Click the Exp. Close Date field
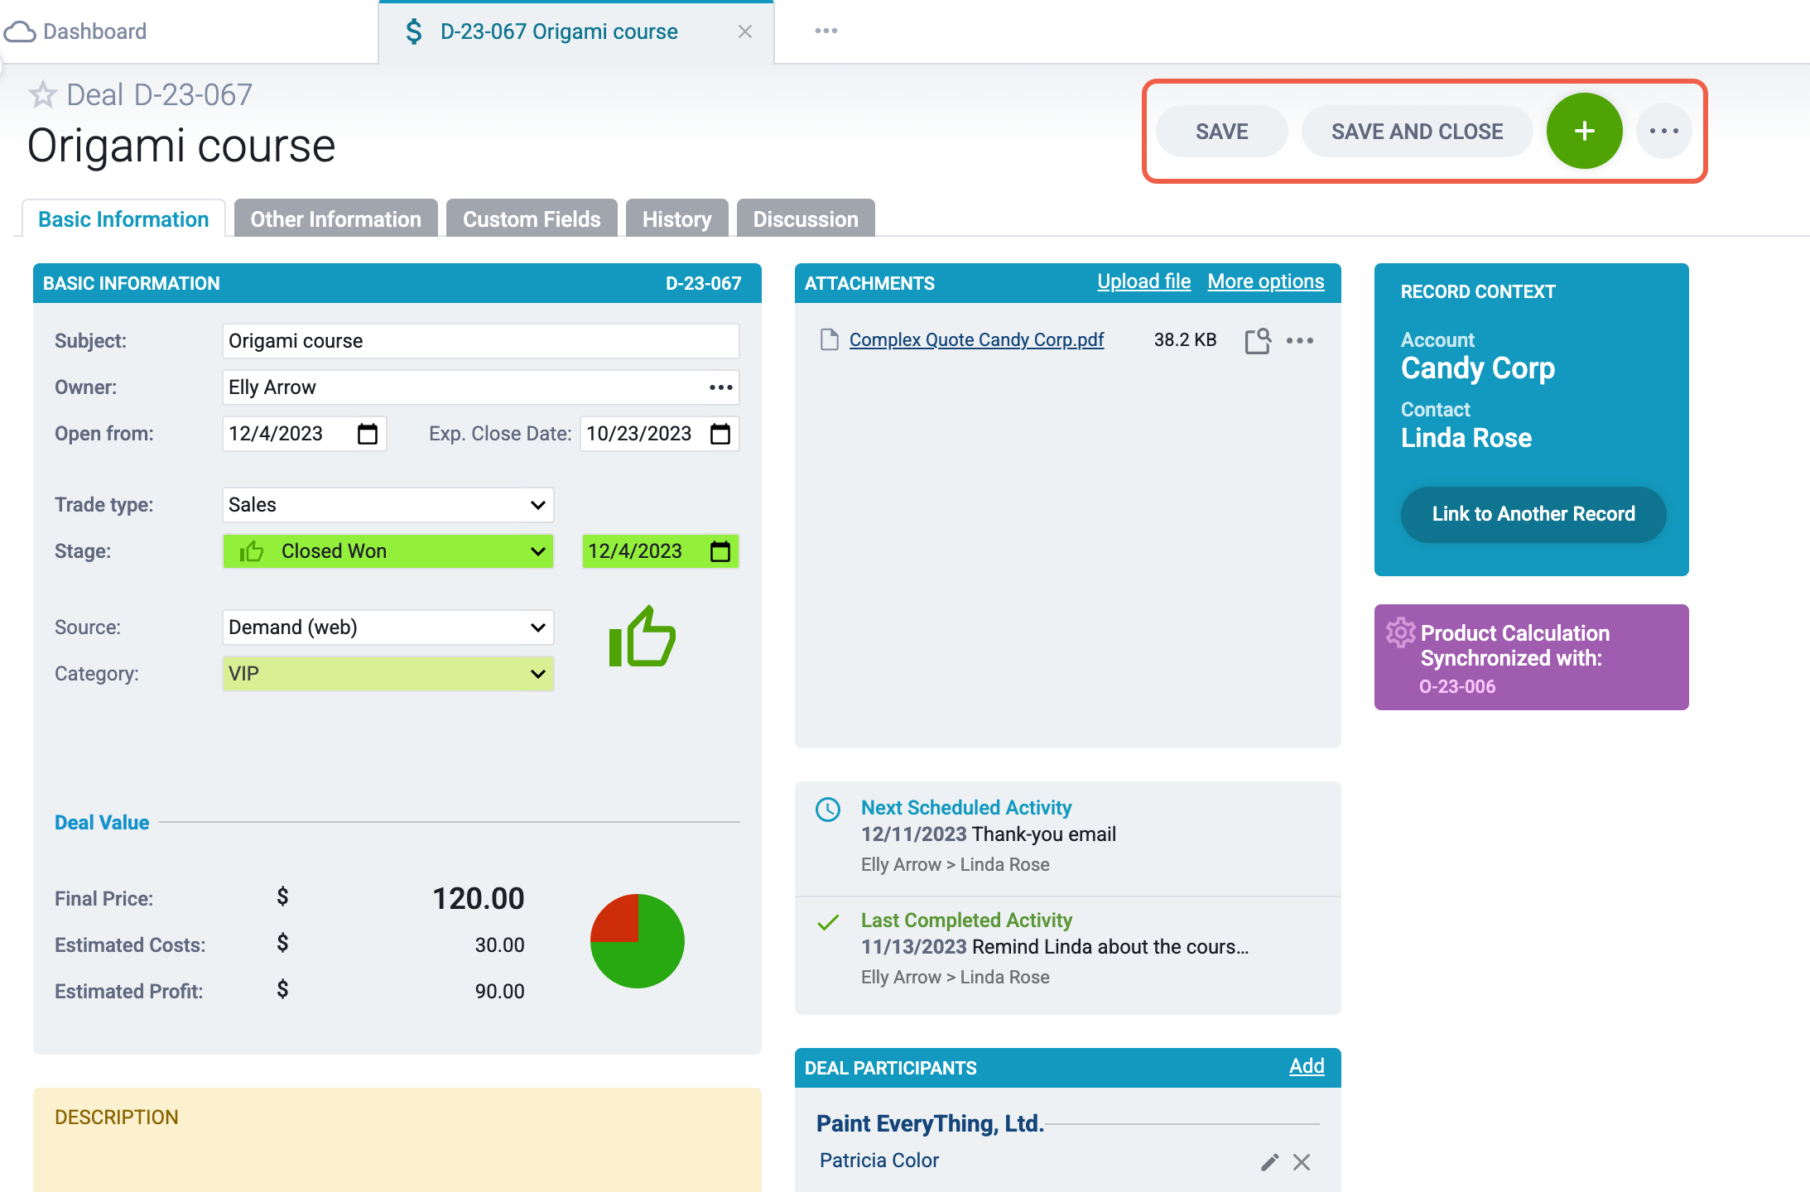1810x1192 pixels. (x=659, y=434)
